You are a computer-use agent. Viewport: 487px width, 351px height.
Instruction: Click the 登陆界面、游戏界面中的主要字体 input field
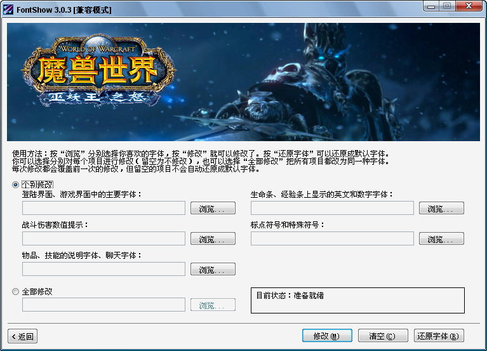tap(103, 208)
